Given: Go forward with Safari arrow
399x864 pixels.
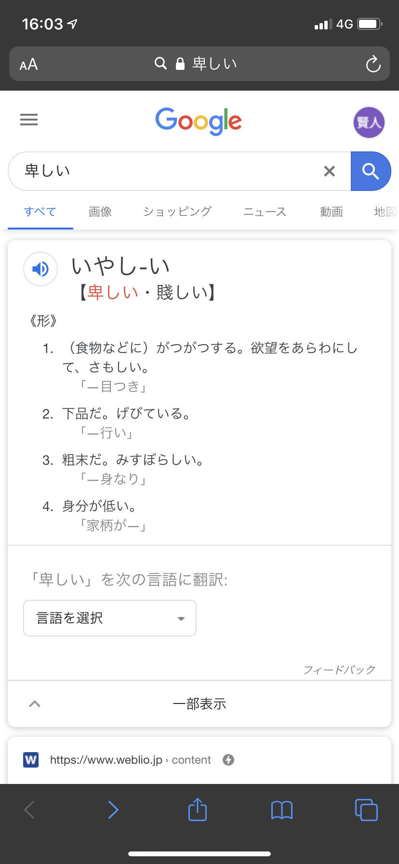Looking at the screenshot, I should [x=113, y=810].
